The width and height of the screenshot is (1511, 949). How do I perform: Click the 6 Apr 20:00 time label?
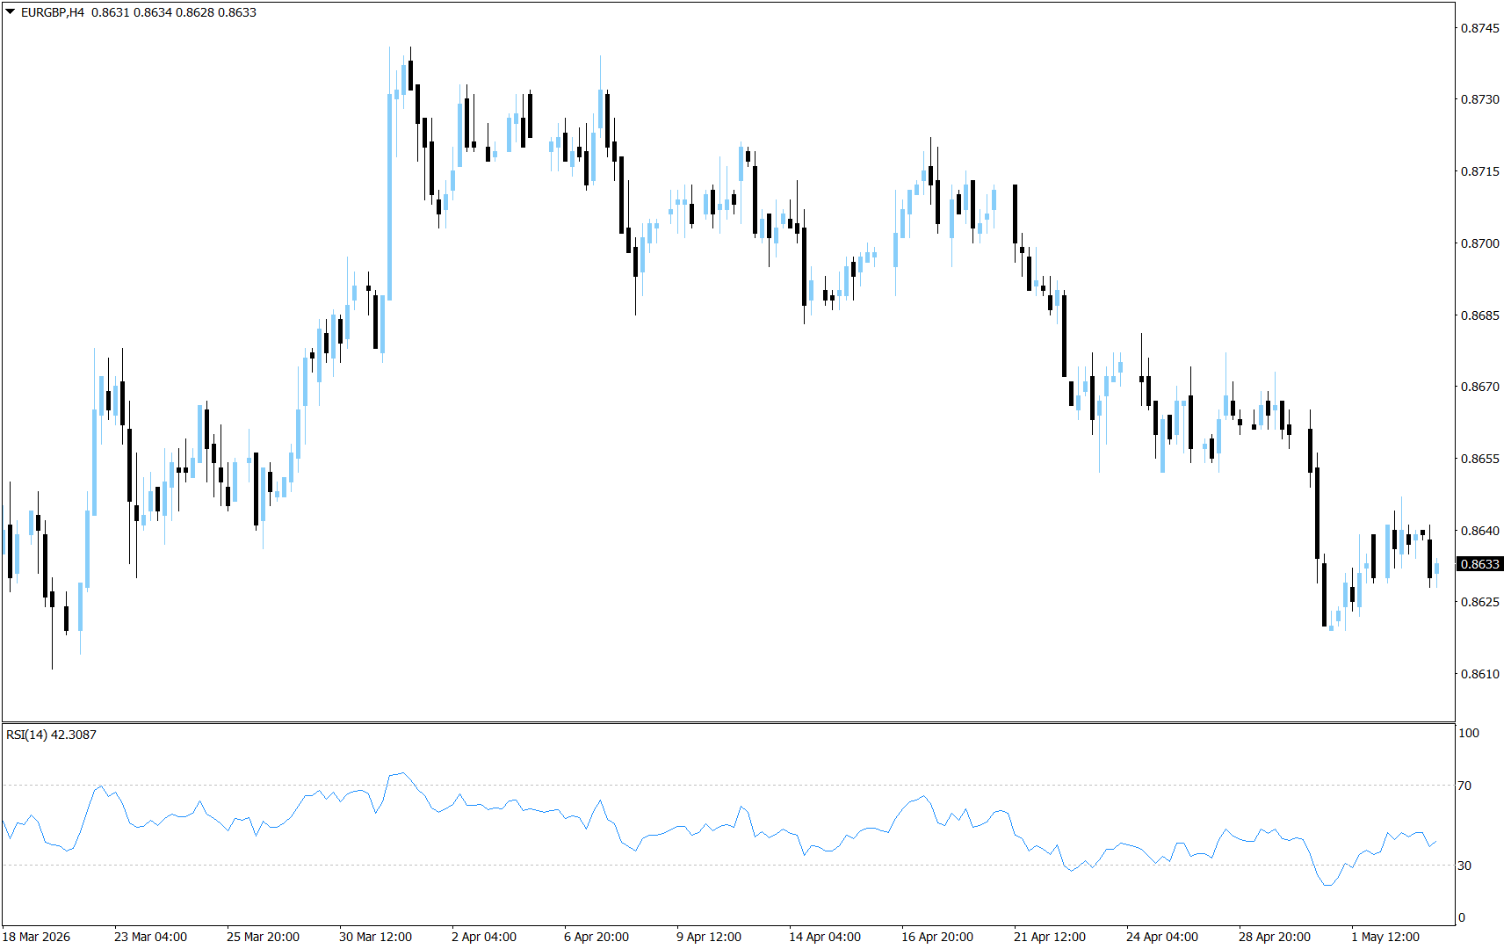[x=596, y=937]
